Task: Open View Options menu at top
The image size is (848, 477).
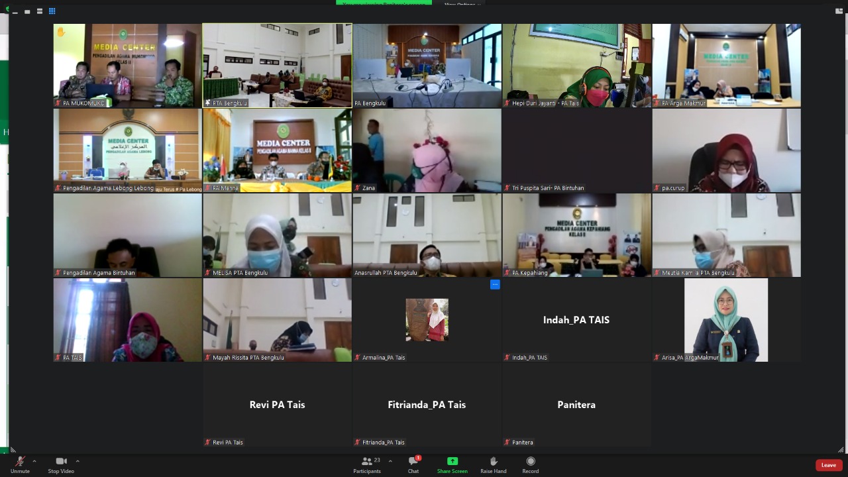Action: point(459,4)
